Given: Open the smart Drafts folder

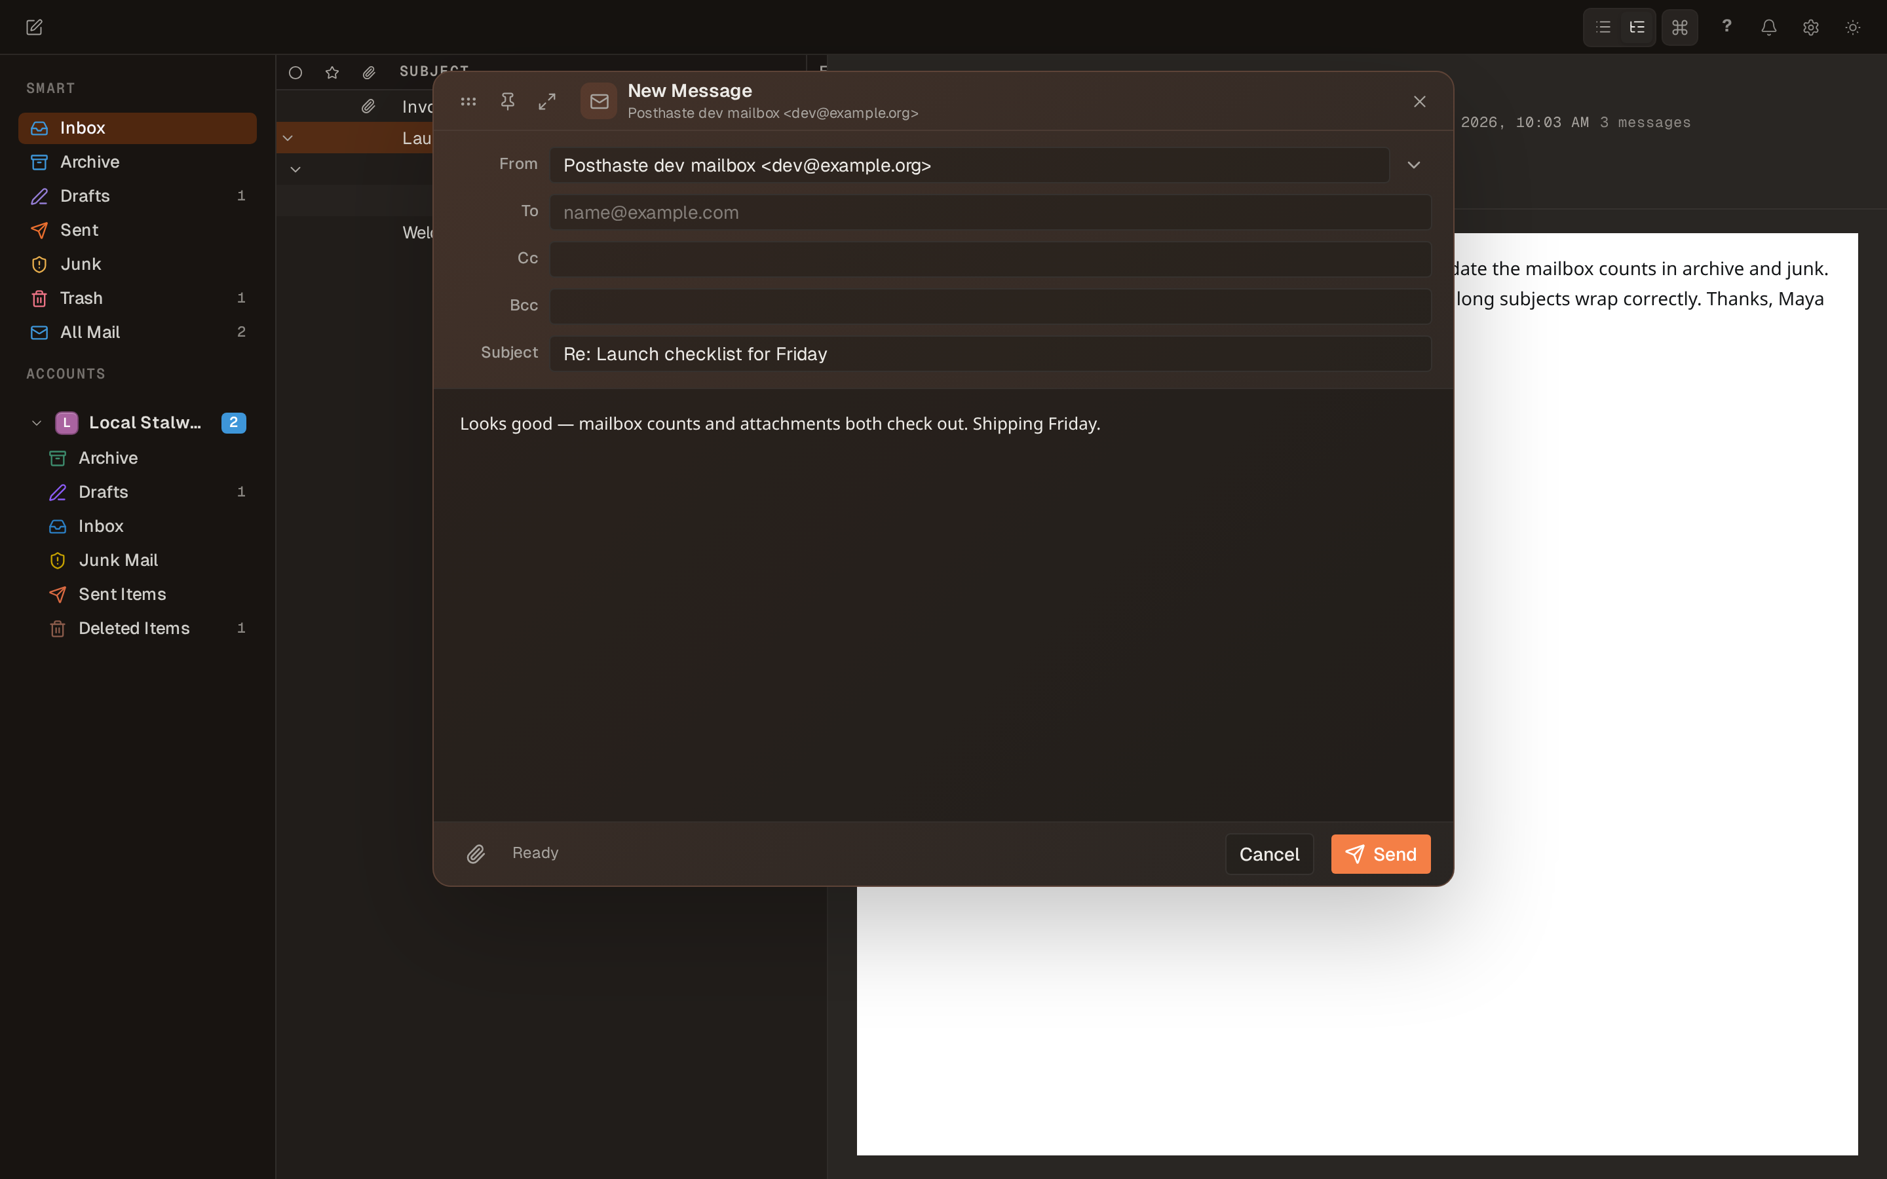Looking at the screenshot, I should pos(137,196).
